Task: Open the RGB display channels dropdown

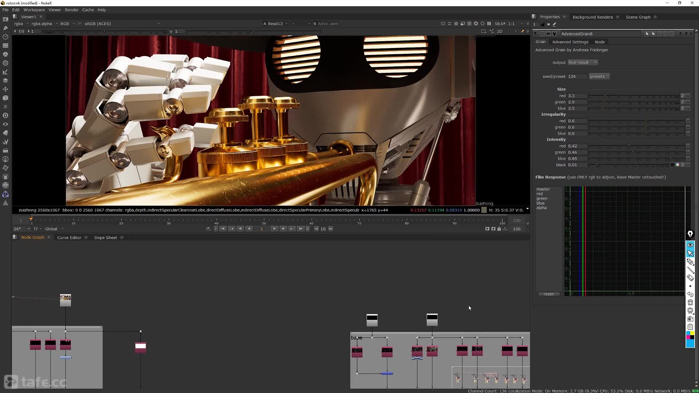Action: click(x=67, y=24)
